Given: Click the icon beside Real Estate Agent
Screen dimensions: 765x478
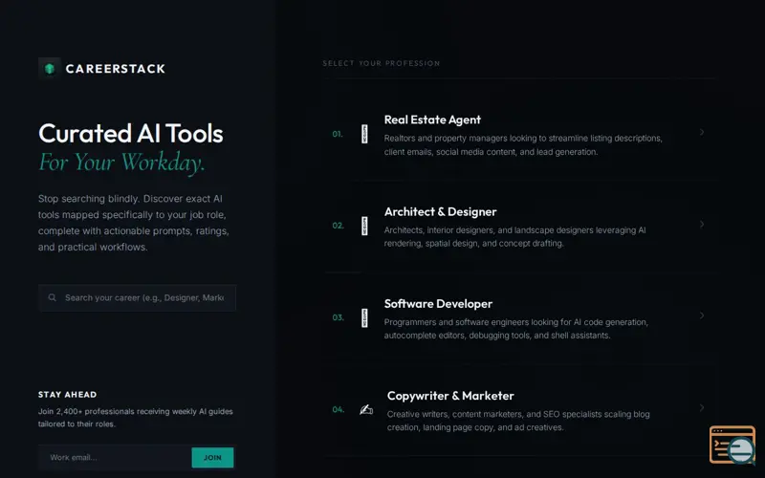Looking at the screenshot, I should (x=364, y=134).
